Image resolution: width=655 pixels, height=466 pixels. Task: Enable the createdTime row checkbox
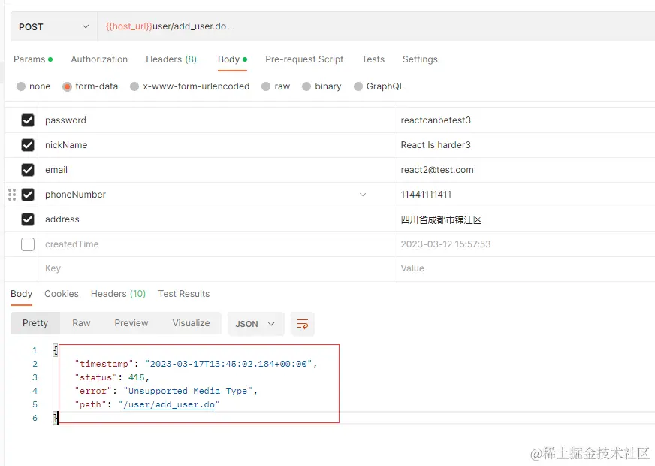[x=28, y=244]
